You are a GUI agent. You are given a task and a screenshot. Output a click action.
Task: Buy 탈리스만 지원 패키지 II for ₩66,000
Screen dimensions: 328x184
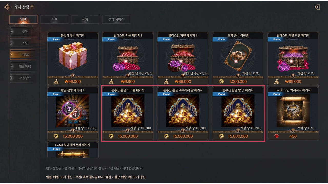[x=183, y=82]
